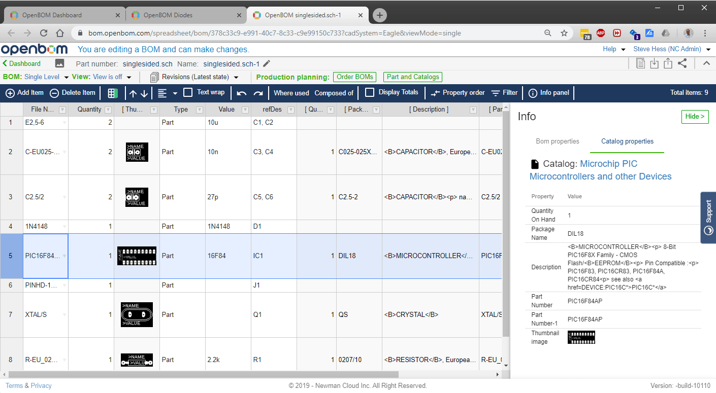Click the Revisions document stack icon
This screenshot has height=393, width=716.
pyautogui.click(x=155, y=77)
